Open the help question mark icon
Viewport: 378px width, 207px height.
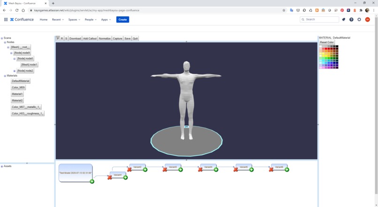pyautogui.click(x=351, y=20)
